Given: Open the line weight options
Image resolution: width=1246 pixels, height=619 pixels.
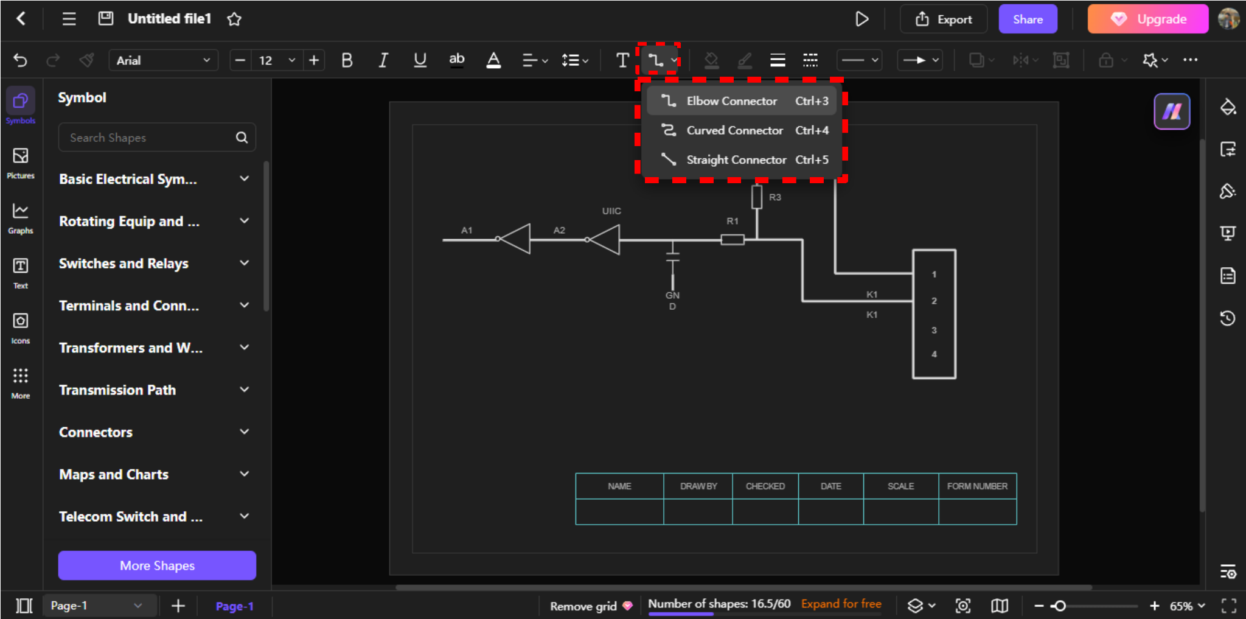Looking at the screenshot, I should click(x=778, y=60).
